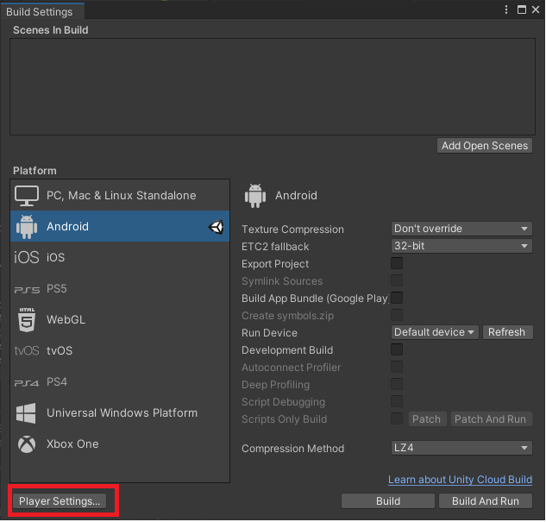Close the Build Settings window
This screenshot has width=546, height=522.
(535, 9)
